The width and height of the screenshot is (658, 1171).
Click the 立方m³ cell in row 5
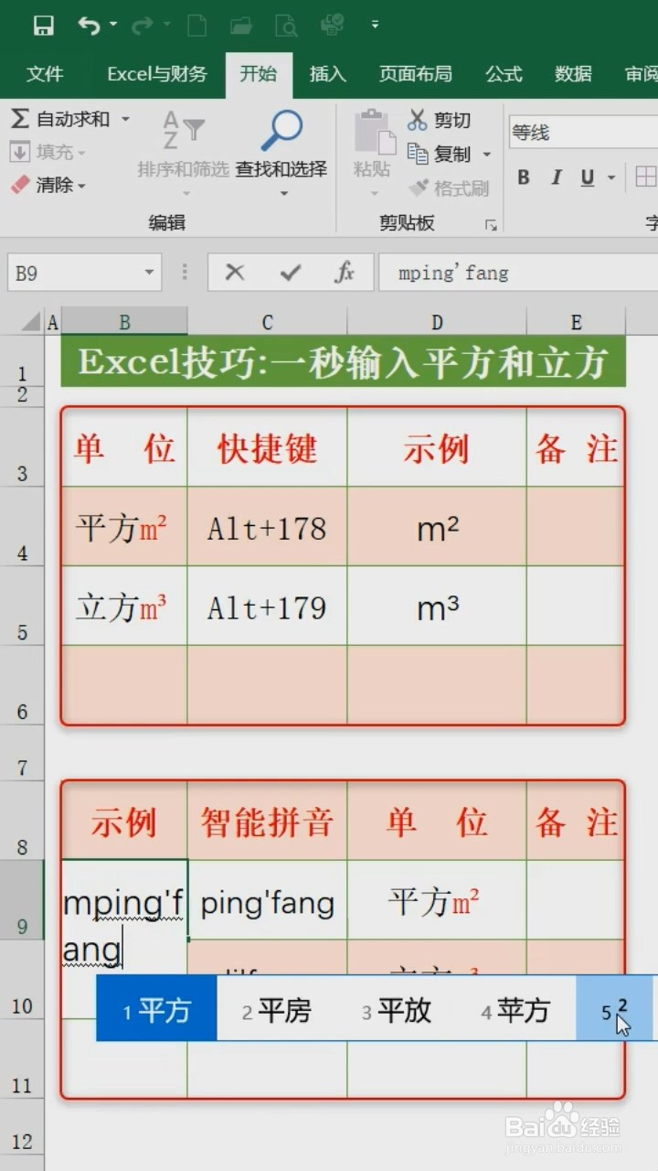point(124,607)
